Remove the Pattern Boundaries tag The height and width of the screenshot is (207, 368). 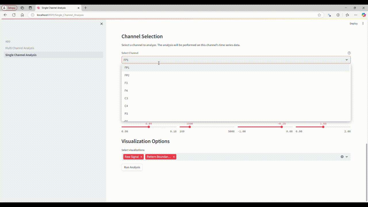174,157
